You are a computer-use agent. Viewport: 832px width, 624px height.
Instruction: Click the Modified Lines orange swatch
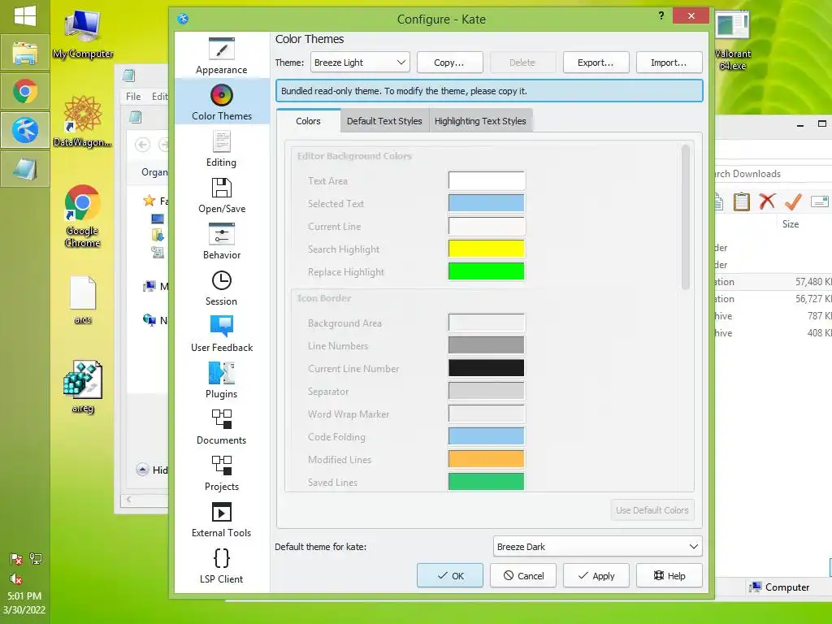487,460
